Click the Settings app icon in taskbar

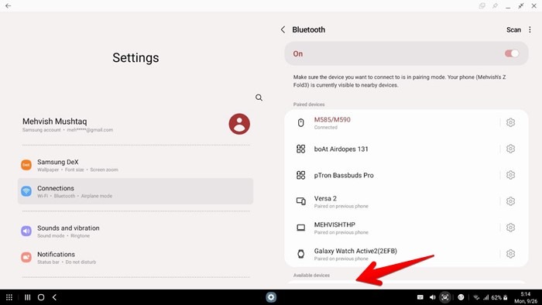(271, 297)
